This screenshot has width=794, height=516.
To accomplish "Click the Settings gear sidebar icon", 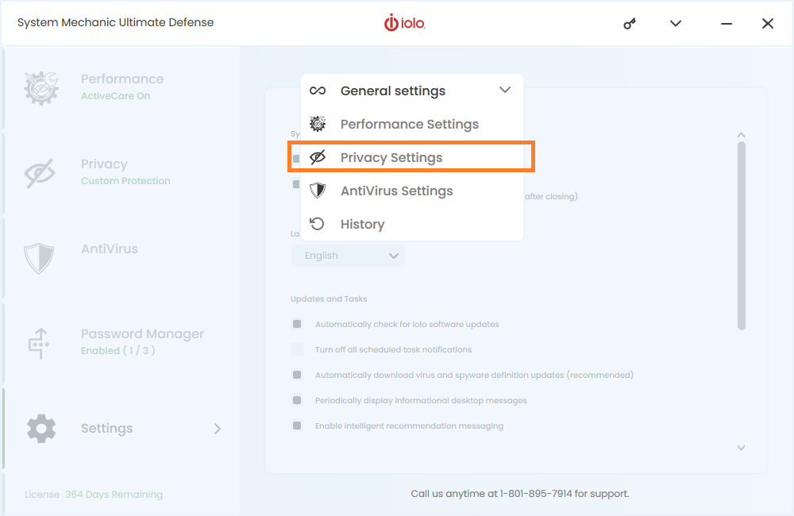I will coord(41,429).
